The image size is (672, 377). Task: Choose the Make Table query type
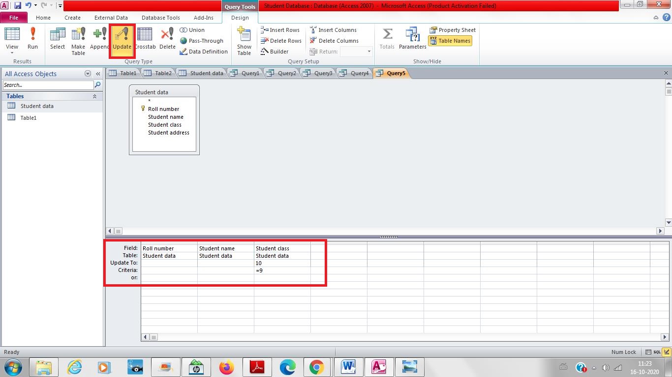coord(78,41)
